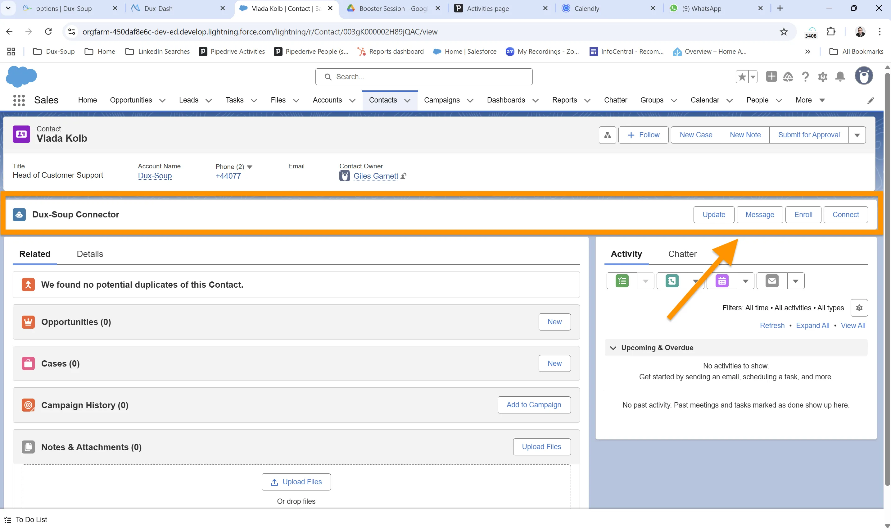
Task: Open the Dux-Soup browser extension icon
Action: point(811,32)
